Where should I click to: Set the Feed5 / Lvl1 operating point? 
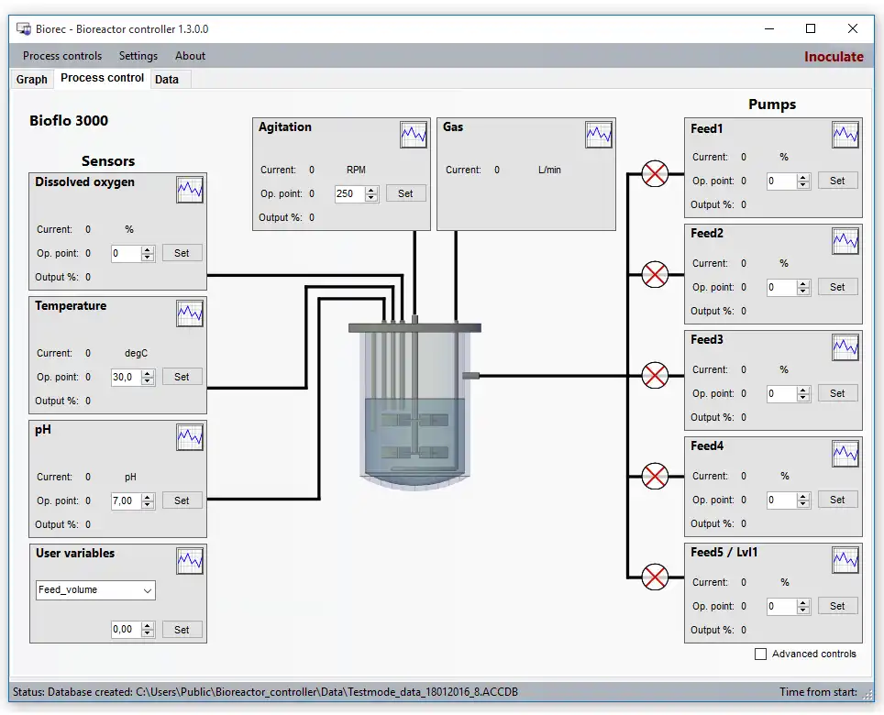coord(838,606)
